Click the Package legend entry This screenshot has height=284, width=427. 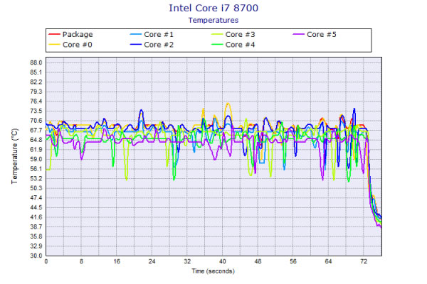(70, 35)
